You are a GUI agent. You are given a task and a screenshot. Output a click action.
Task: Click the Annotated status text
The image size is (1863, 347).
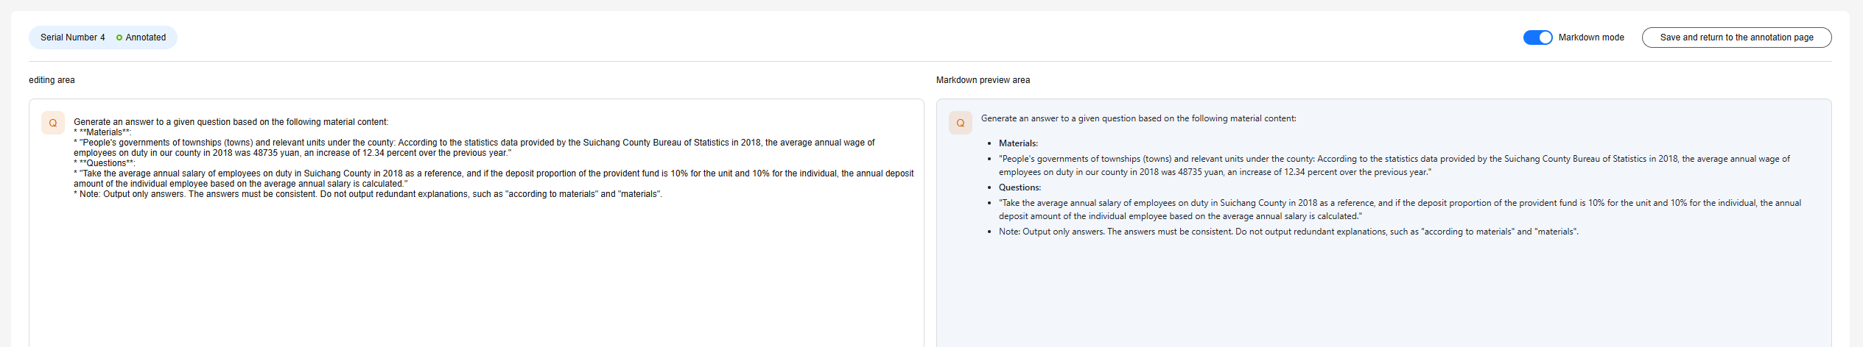146,37
